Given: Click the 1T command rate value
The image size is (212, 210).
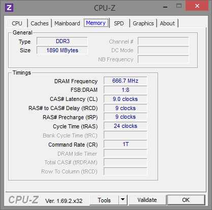Looking at the screenshot, I should click(x=126, y=144).
